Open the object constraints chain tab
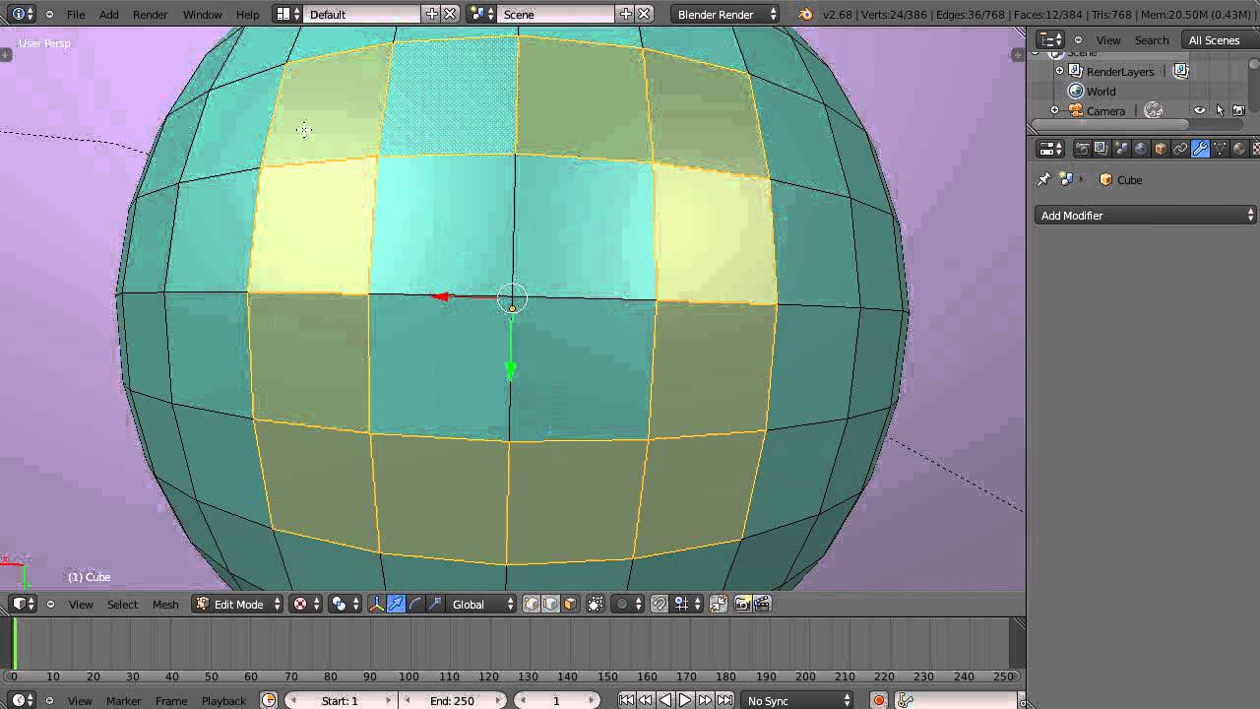Viewport: 1260px width, 709px height. (x=1180, y=149)
